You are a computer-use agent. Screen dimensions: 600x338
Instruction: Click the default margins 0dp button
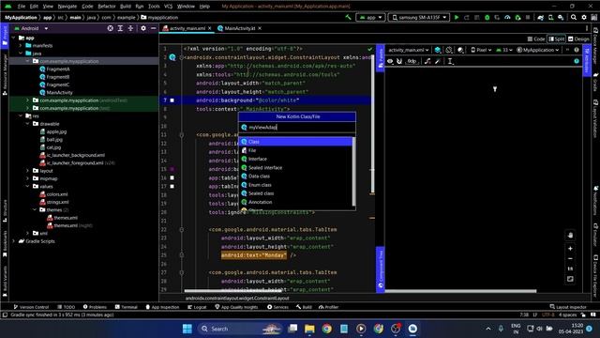[x=412, y=61]
